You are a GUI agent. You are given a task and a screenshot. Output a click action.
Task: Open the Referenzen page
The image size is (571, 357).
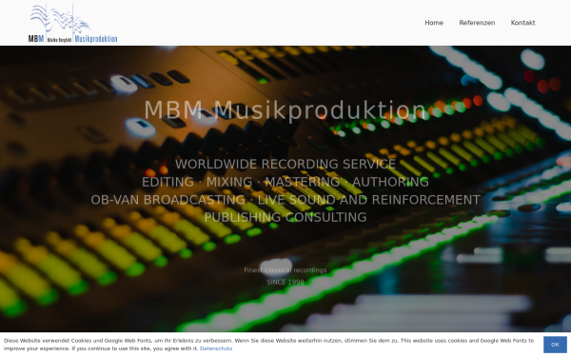click(477, 23)
